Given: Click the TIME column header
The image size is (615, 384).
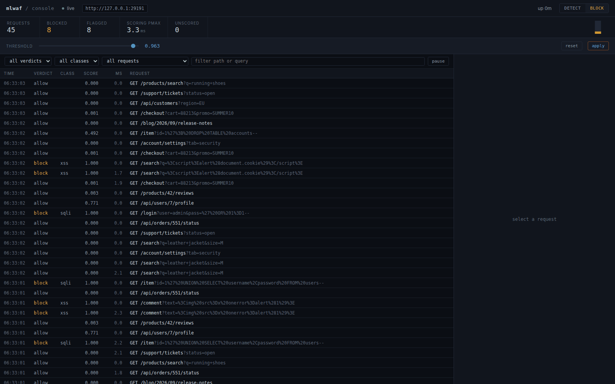Looking at the screenshot, I should click(9, 73).
